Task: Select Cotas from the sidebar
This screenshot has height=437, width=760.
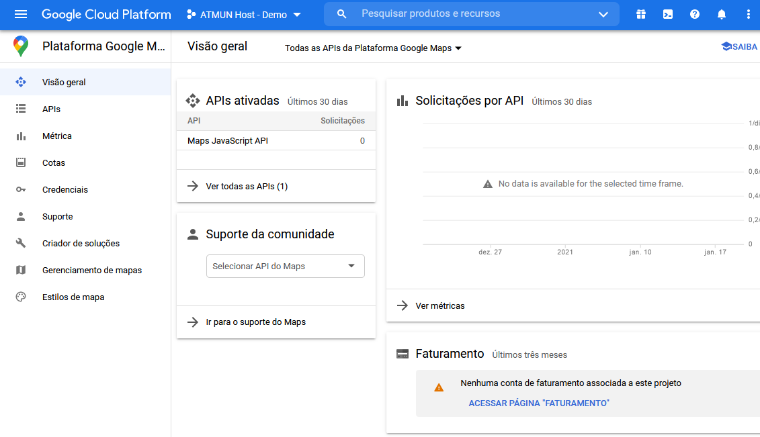Action: 85,162
